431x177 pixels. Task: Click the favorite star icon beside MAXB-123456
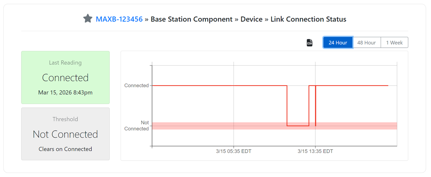(88, 19)
